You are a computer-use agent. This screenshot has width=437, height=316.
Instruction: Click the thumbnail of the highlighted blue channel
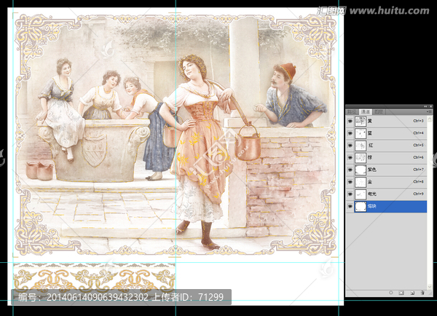[x=361, y=207]
